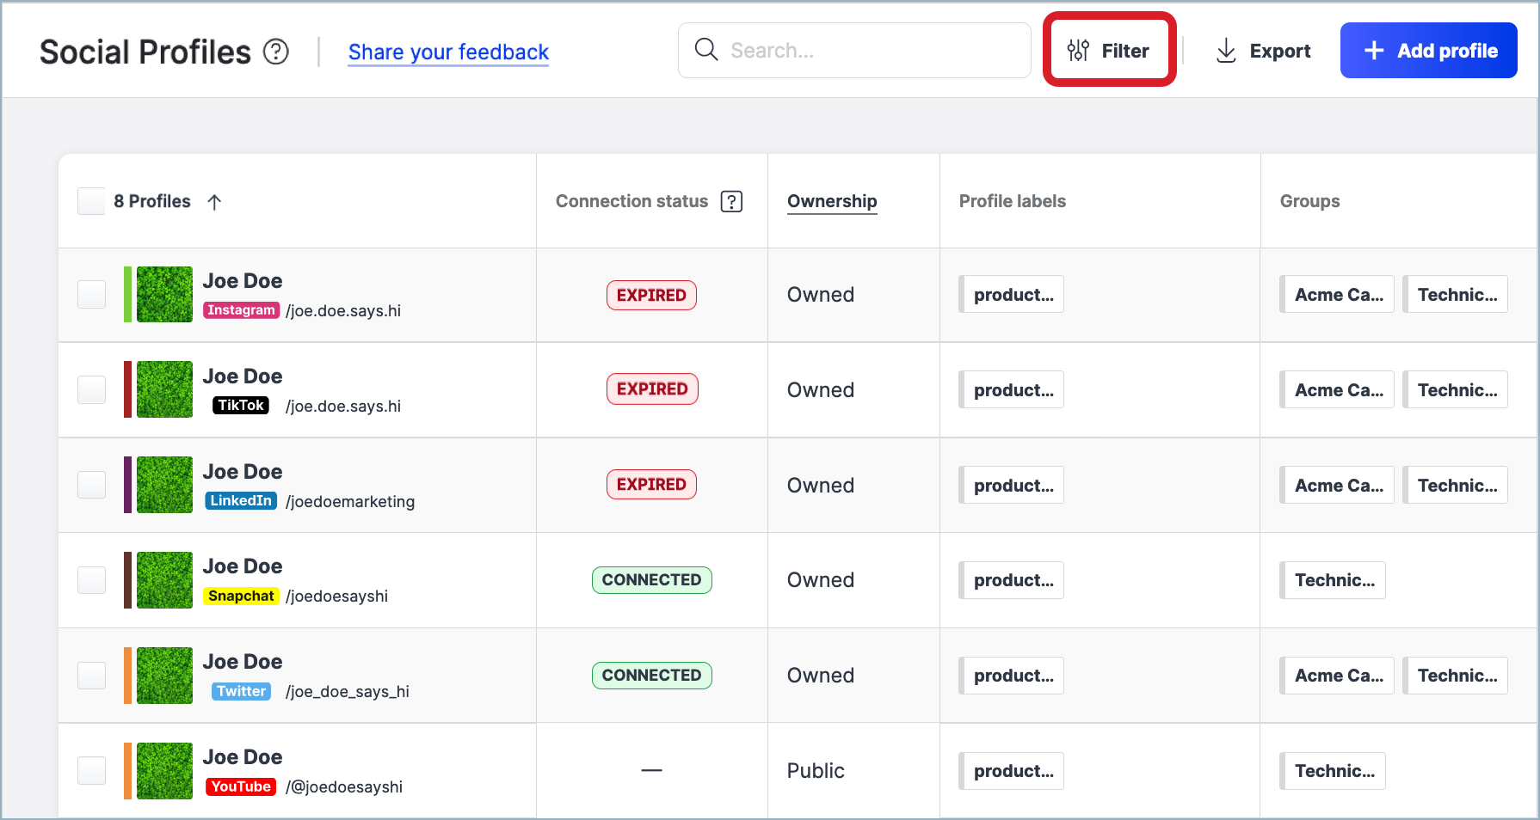This screenshot has height=820, width=1540.
Task: Click the YouTube network badge
Action: (241, 786)
